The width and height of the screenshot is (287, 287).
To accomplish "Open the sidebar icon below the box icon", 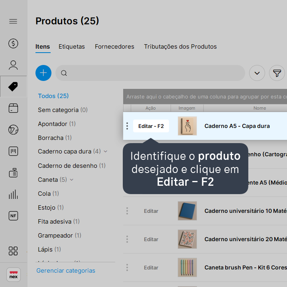I will (x=13, y=130).
